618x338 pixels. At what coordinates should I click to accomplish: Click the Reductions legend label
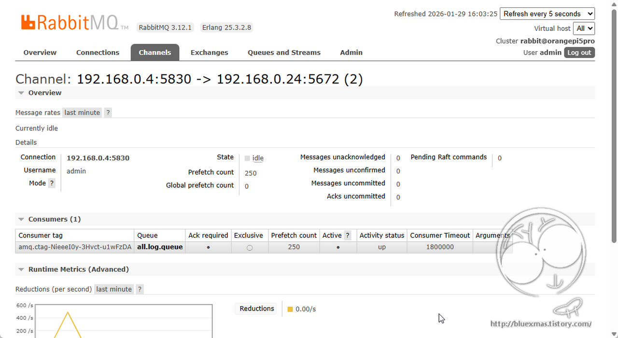[x=257, y=309]
